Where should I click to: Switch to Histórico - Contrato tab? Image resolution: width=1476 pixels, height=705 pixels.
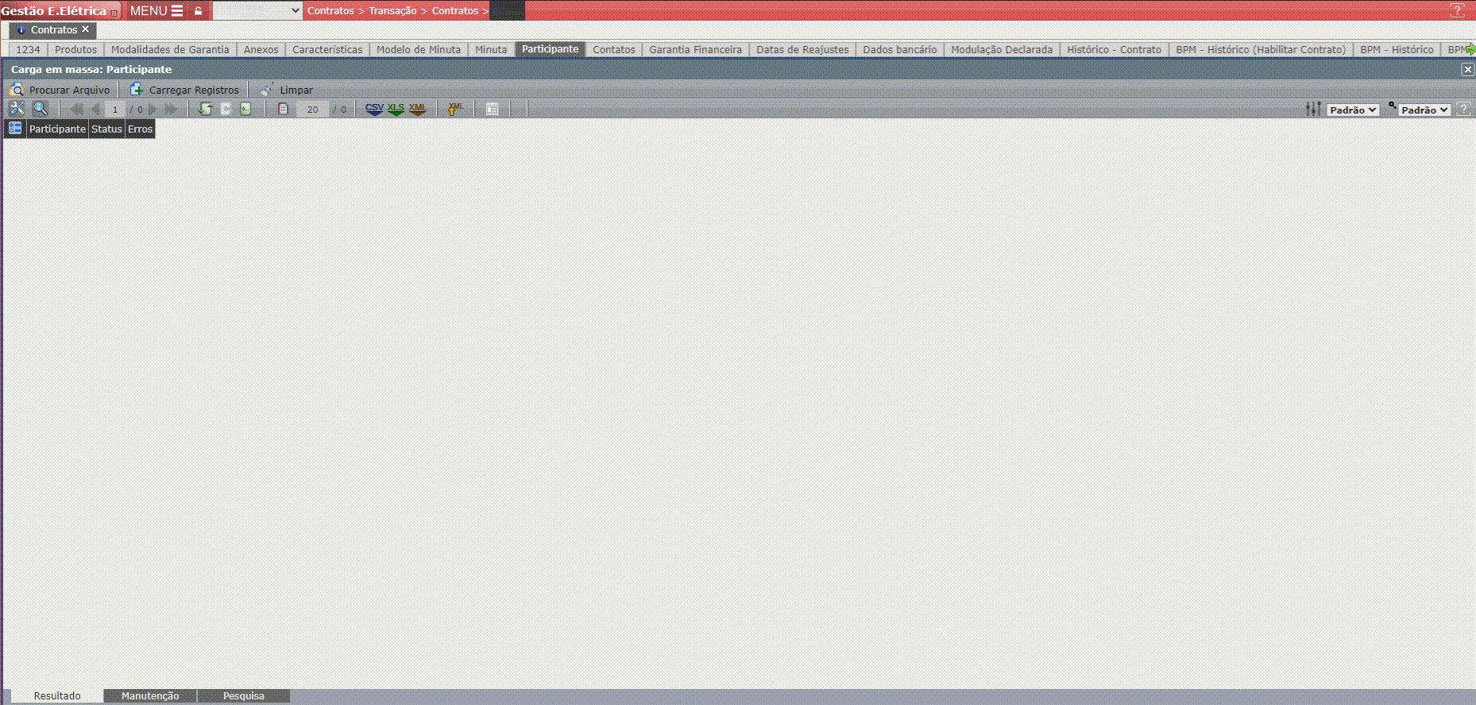(x=1114, y=49)
